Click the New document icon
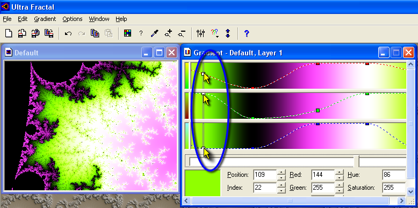The height and width of the screenshot is (208, 418). pos(9,33)
